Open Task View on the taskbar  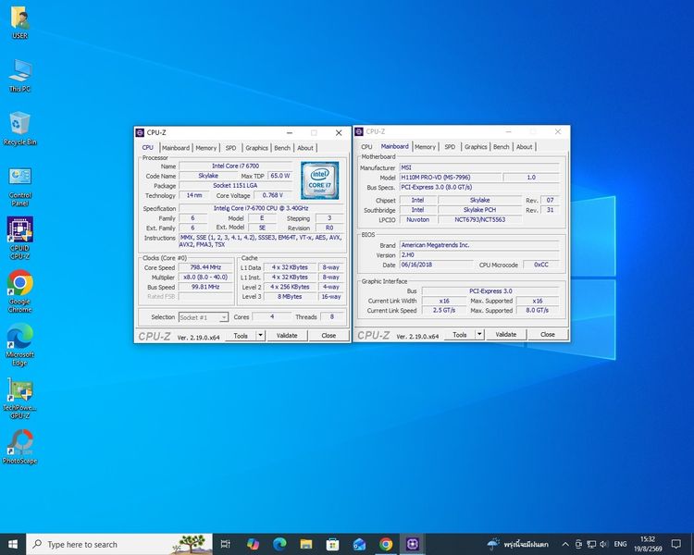coord(225,544)
